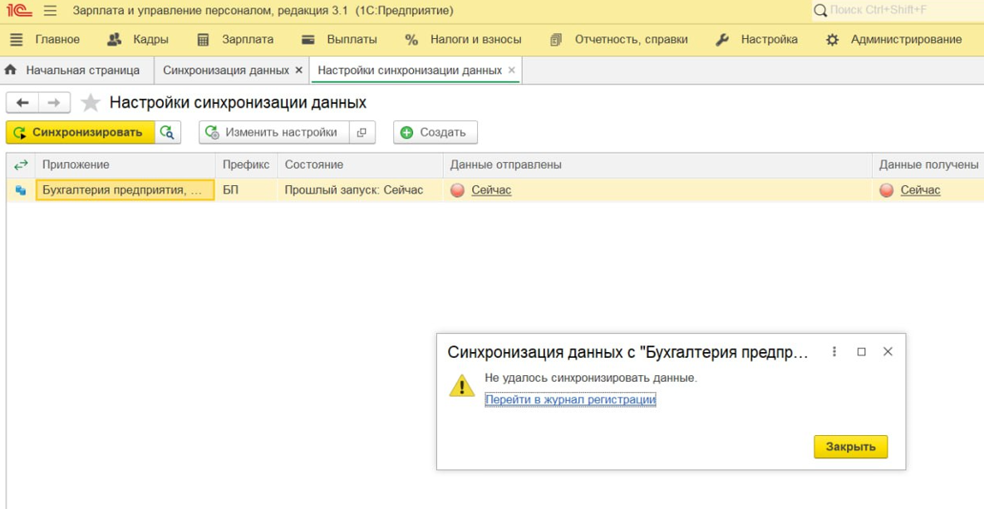Viewport: 984px width, 509px height.
Task: Open the Кадры section
Action: click(x=137, y=40)
